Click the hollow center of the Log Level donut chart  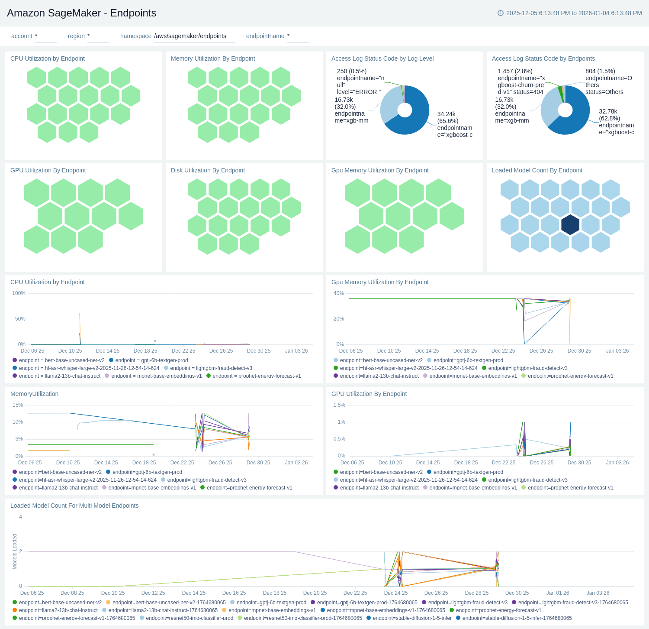[405, 110]
